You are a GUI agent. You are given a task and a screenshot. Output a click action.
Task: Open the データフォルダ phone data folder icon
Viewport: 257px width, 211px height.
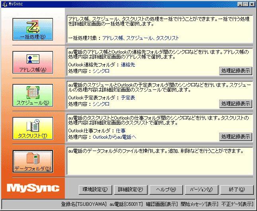(x=33, y=161)
